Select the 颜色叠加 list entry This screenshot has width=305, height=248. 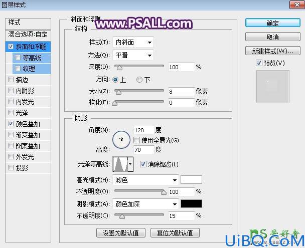point(28,124)
